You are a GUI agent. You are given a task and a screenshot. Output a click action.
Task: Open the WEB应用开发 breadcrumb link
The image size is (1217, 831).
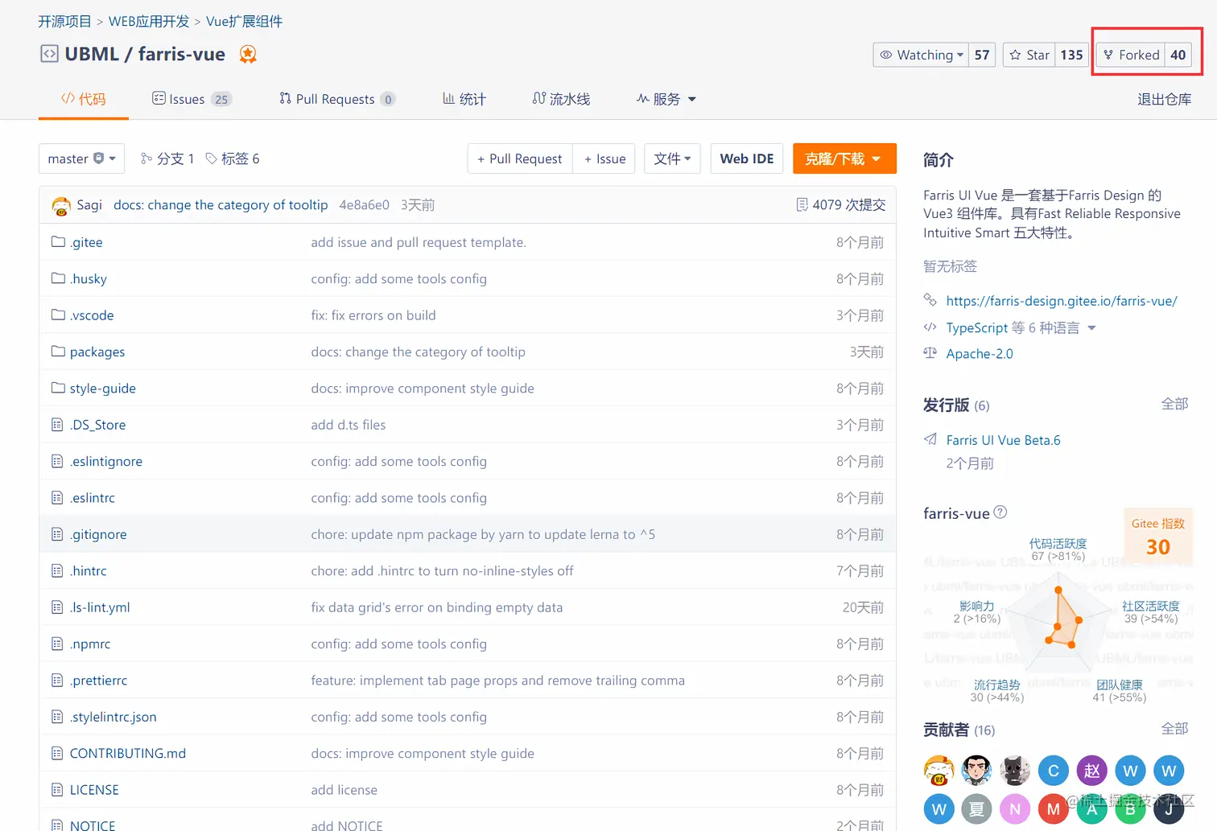click(x=149, y=21)
